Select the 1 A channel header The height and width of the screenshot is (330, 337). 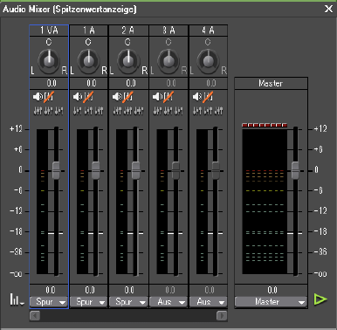88,31
